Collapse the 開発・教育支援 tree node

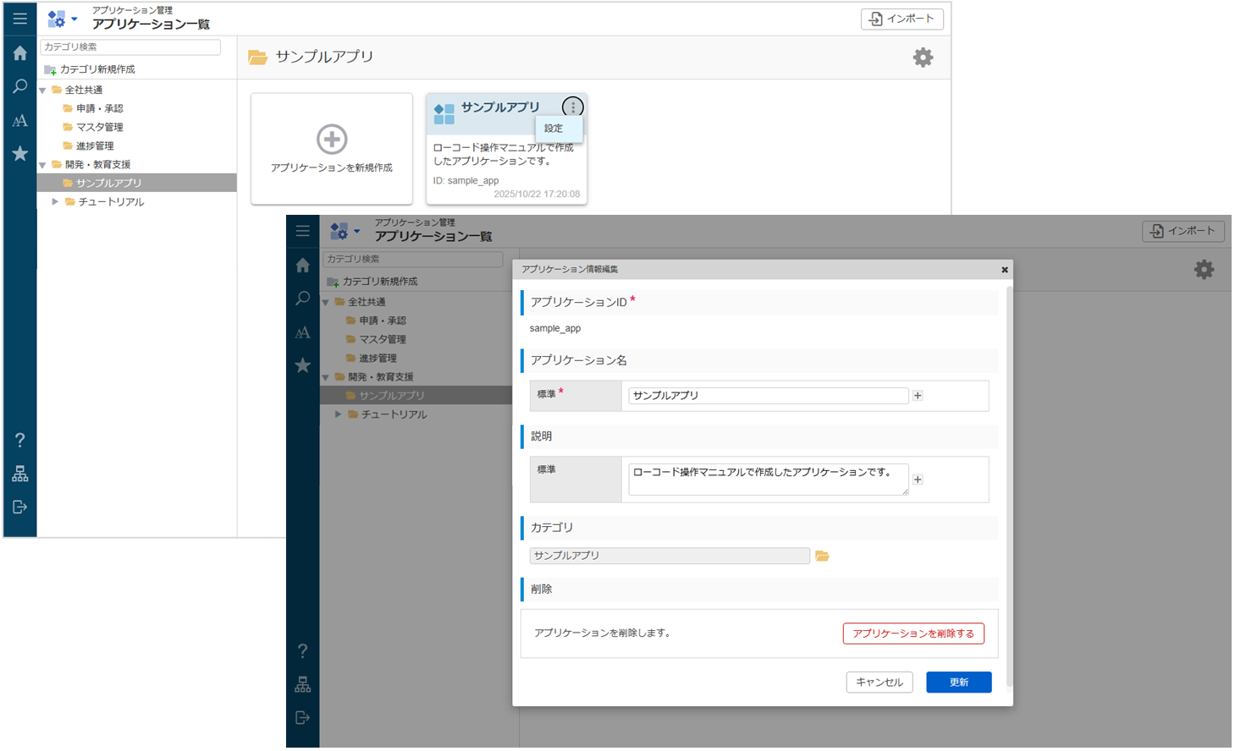pyautogui.click(x=42, y=165)
